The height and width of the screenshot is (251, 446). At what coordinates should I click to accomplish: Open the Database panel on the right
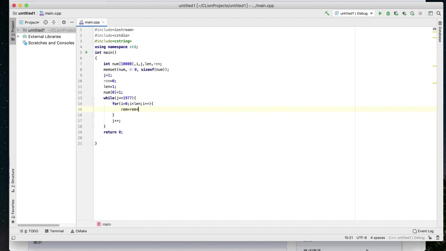[x=440, y=33]
